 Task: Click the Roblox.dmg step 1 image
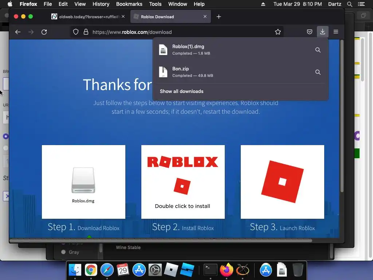tap(83, 182)
